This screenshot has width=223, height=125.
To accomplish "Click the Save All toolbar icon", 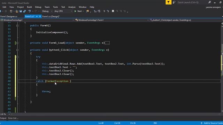I will [24, 11].
